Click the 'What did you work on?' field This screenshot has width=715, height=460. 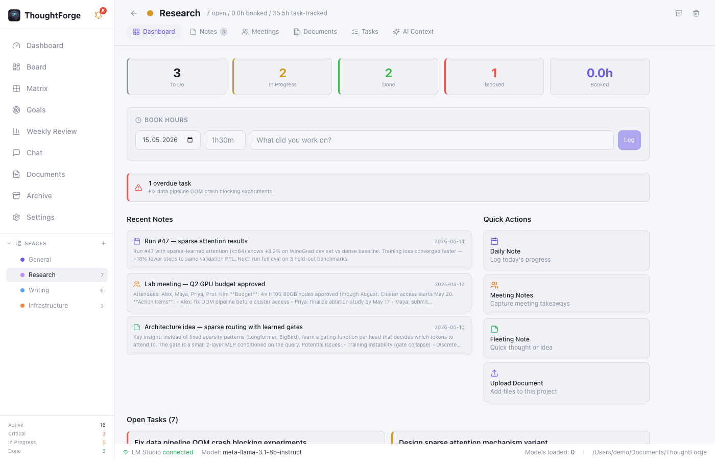pos(432,140)
